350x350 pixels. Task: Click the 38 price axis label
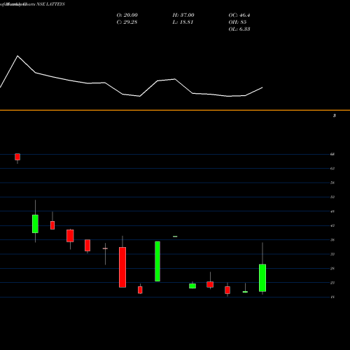332,240
